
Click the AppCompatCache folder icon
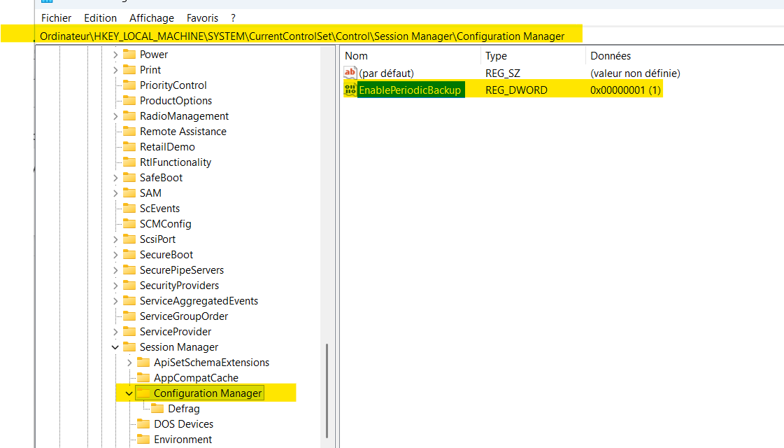tap(143, 377)
